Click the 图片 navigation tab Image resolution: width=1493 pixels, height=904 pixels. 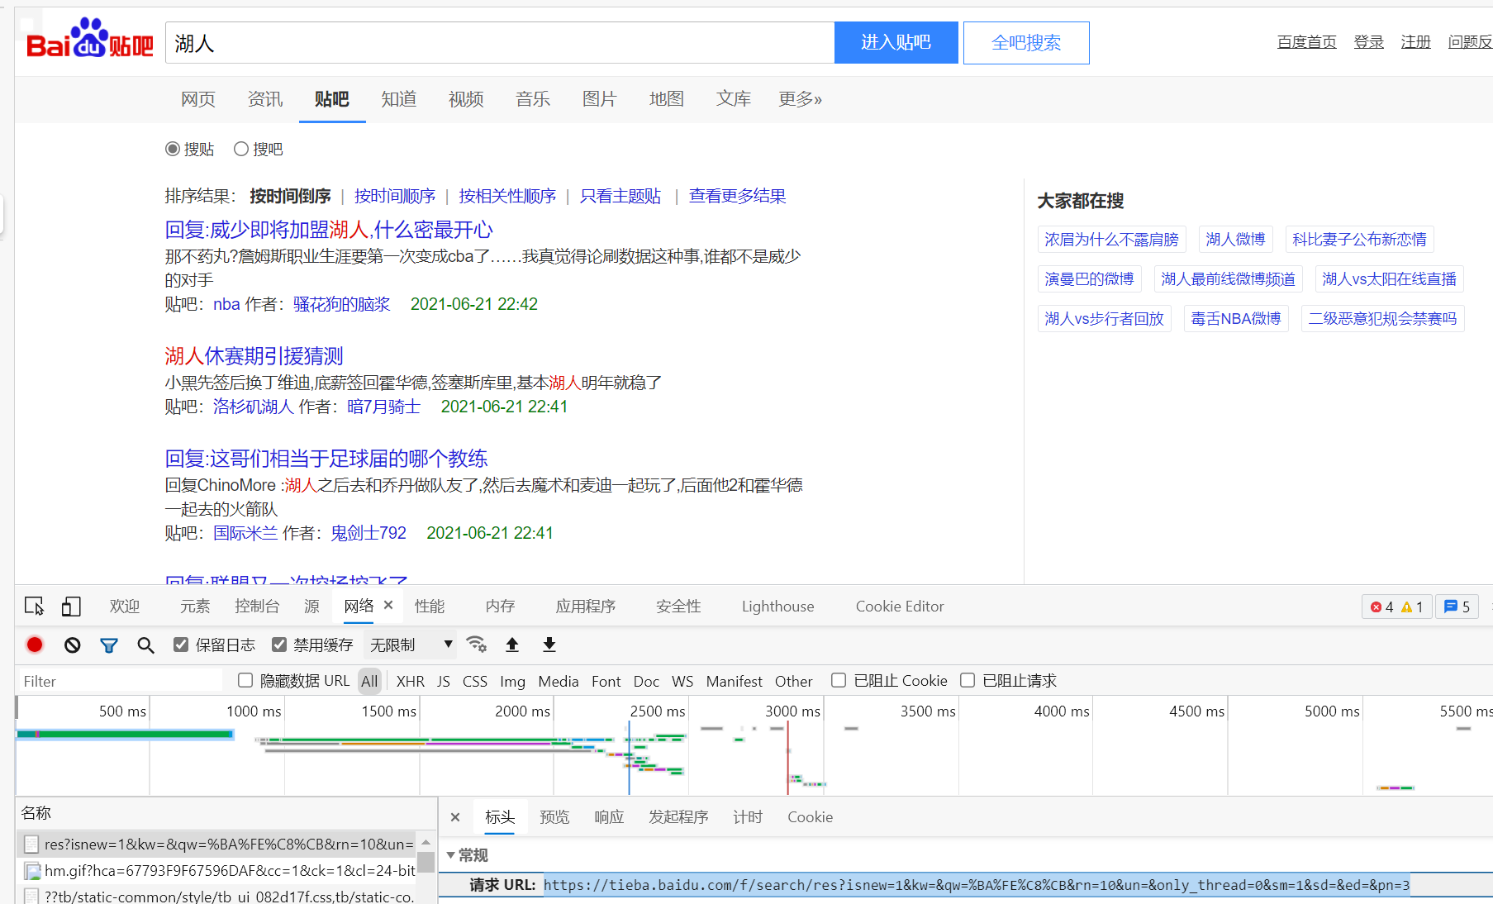click(x=600, y=99)
